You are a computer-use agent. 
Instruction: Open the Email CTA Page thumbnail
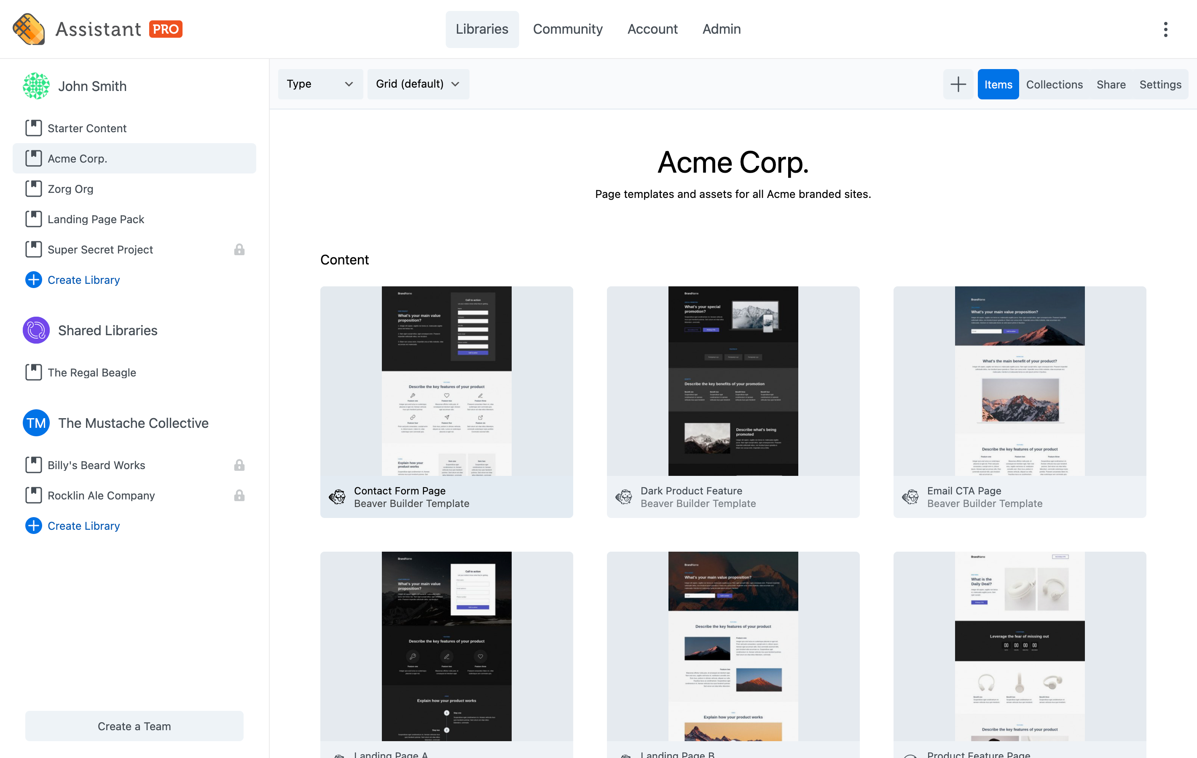coord(1020,381)
